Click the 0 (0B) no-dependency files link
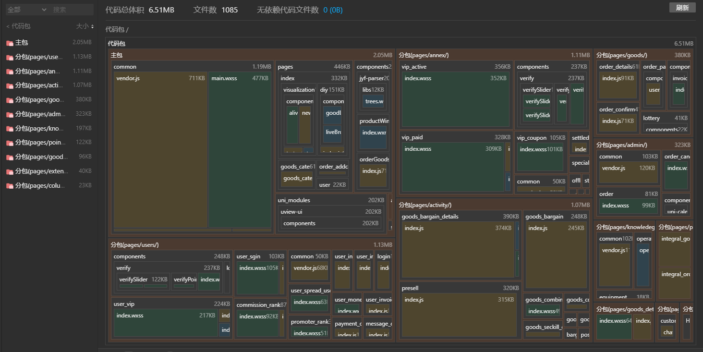Image resolution: width=703 pixels, height=352 pixels. pos(333,10)
